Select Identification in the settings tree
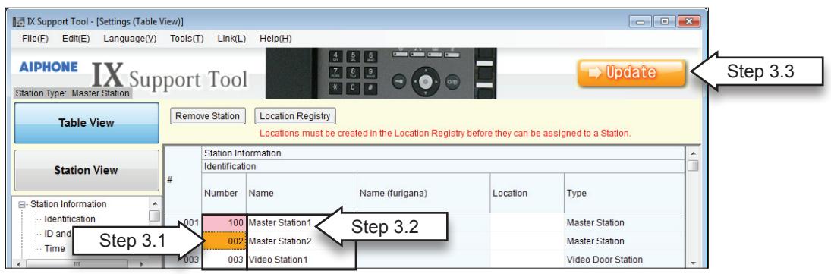 point(69,219)
